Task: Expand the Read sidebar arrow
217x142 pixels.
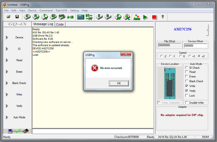Action: pyautogui.click(x=7, y=60)
